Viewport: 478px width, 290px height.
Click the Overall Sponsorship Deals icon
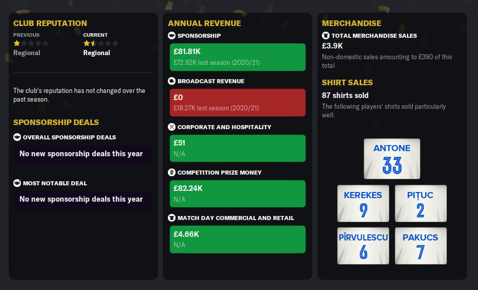pos(17,137)
